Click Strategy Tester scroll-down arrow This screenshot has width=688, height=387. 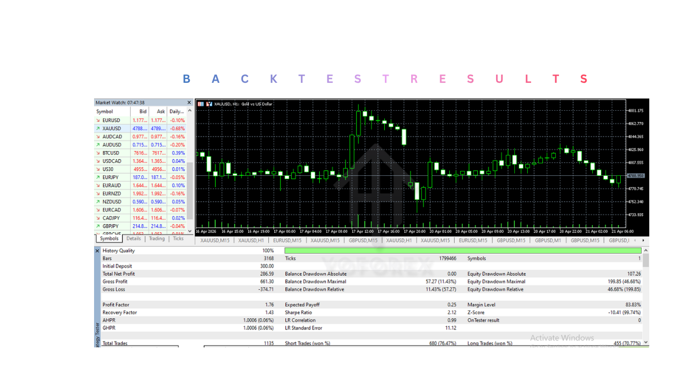pyautogui.click(x=646, y=342)
